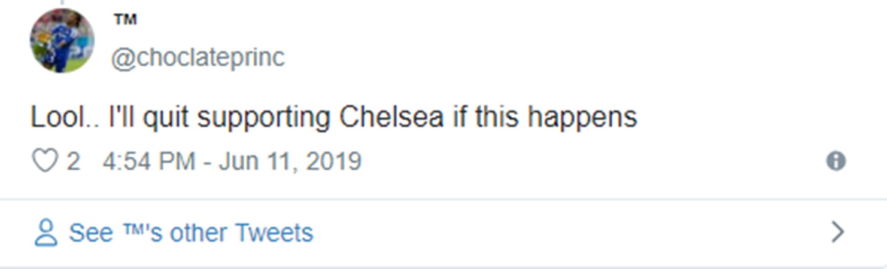The height and width of the screenshot is (269, 887).
Task: Click the word happens in tweet
Action: [582, 118]
